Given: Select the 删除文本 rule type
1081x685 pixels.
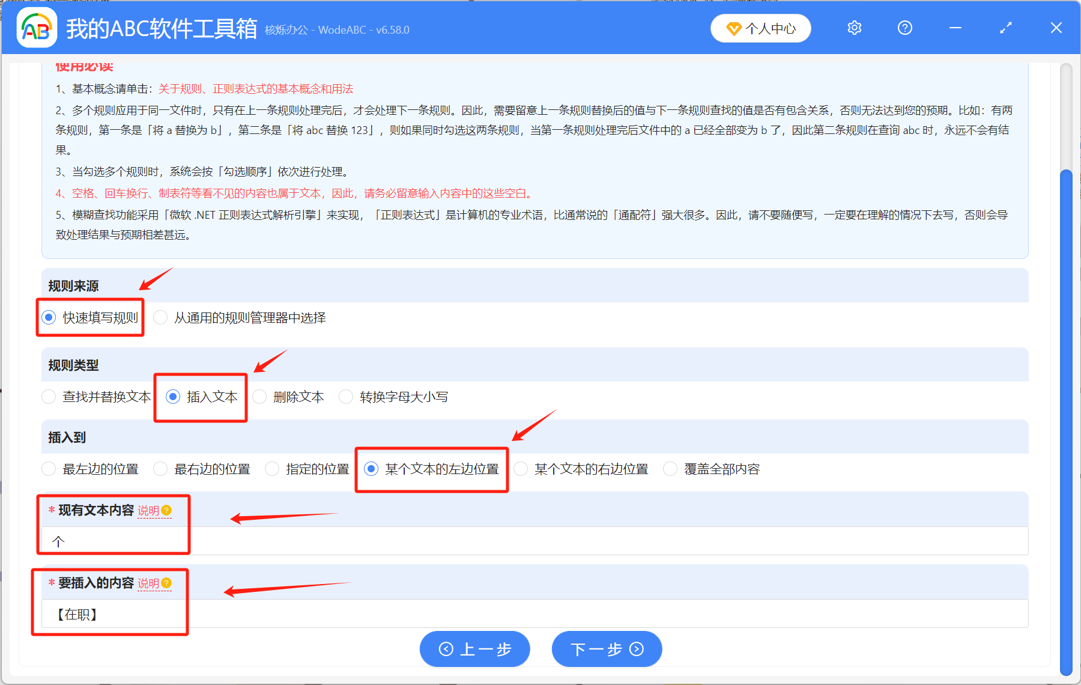Looking at the screenshot, I should 259,396.
